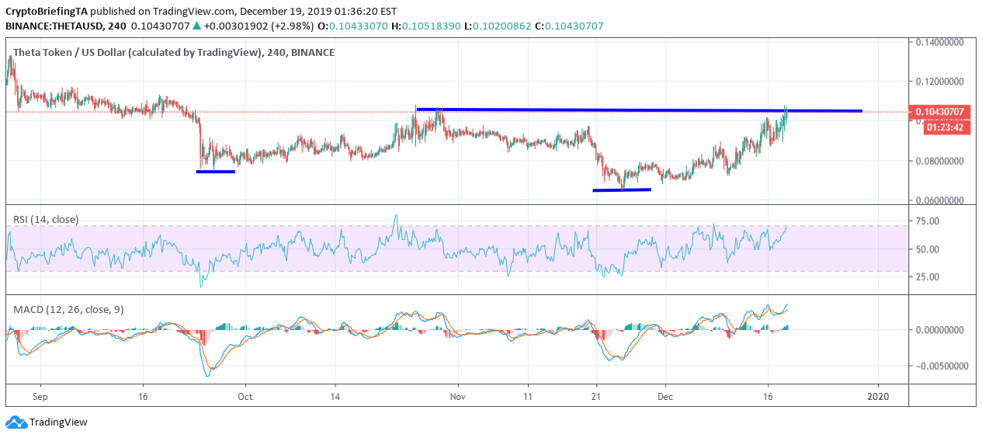Click the 0.12000000 price scale level

point(943,82)
